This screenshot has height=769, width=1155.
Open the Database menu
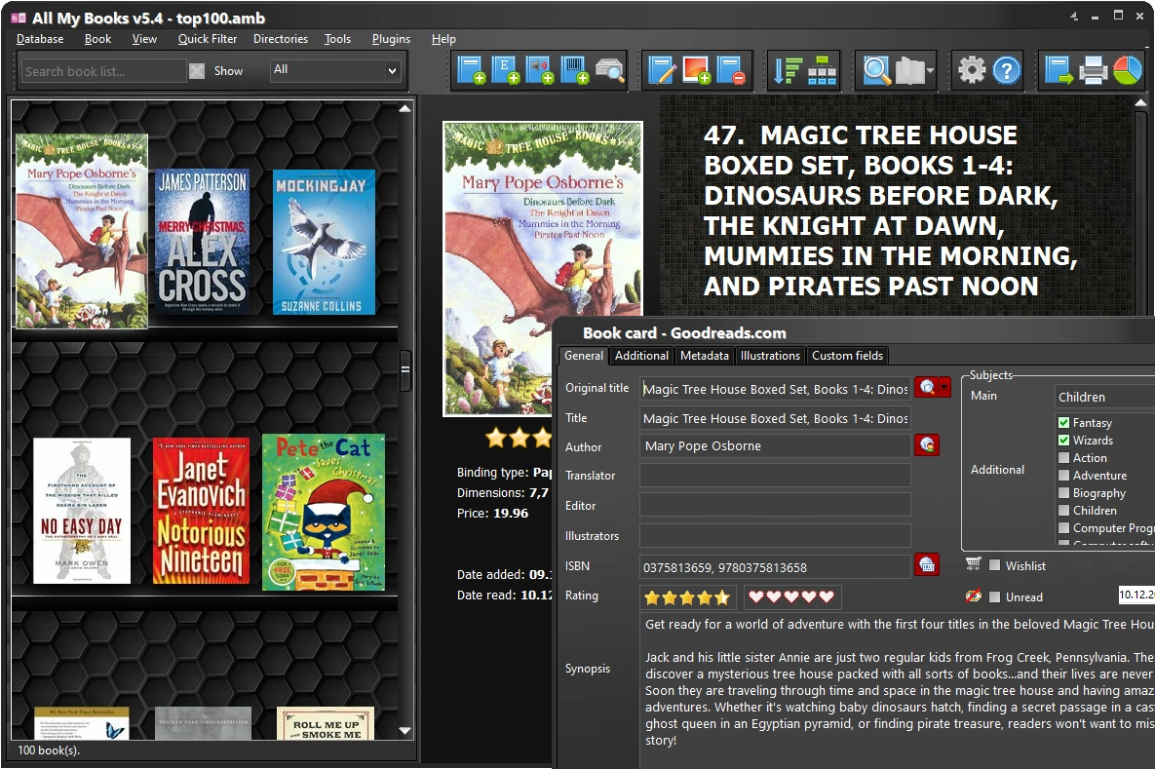[40, 39]
